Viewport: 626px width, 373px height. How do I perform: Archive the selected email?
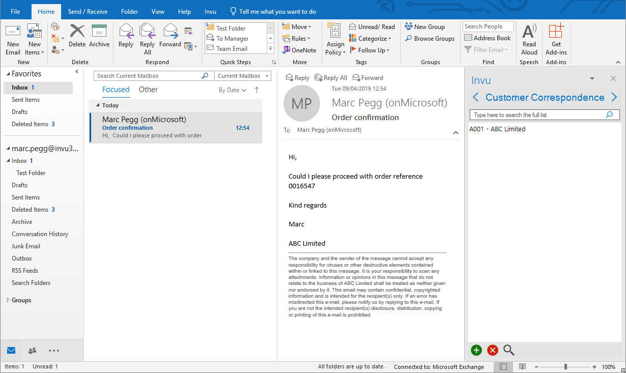(99, 36)
